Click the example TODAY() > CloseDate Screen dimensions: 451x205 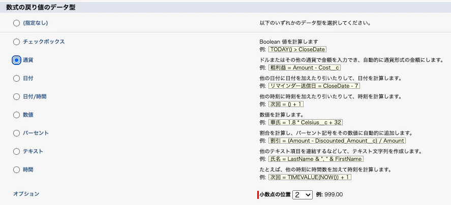tap(297, 49)
